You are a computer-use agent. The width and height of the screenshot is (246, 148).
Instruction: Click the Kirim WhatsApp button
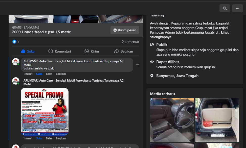click(x=92, y=51)
